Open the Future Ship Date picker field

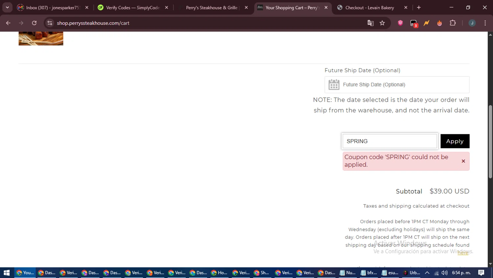(x=397, y=85)
